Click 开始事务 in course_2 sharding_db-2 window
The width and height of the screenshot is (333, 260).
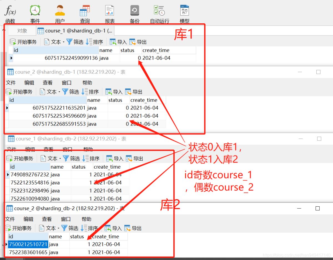(x=18, y=228)
